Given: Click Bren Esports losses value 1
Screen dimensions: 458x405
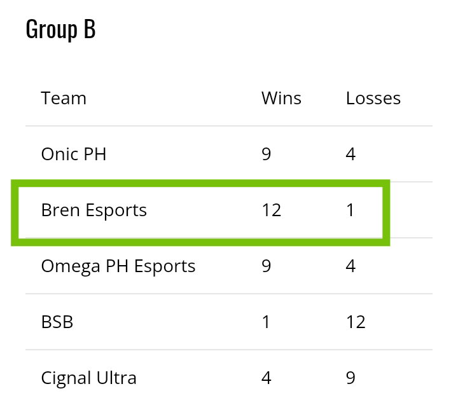Looking at the screenshot, I should point(350,210).
